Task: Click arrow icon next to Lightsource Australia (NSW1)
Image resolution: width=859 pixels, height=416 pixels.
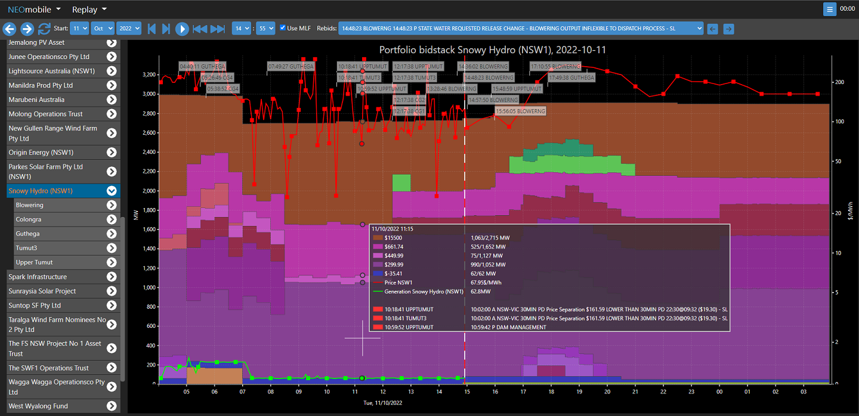Action: pyautogui.click(x=112, y=71)
